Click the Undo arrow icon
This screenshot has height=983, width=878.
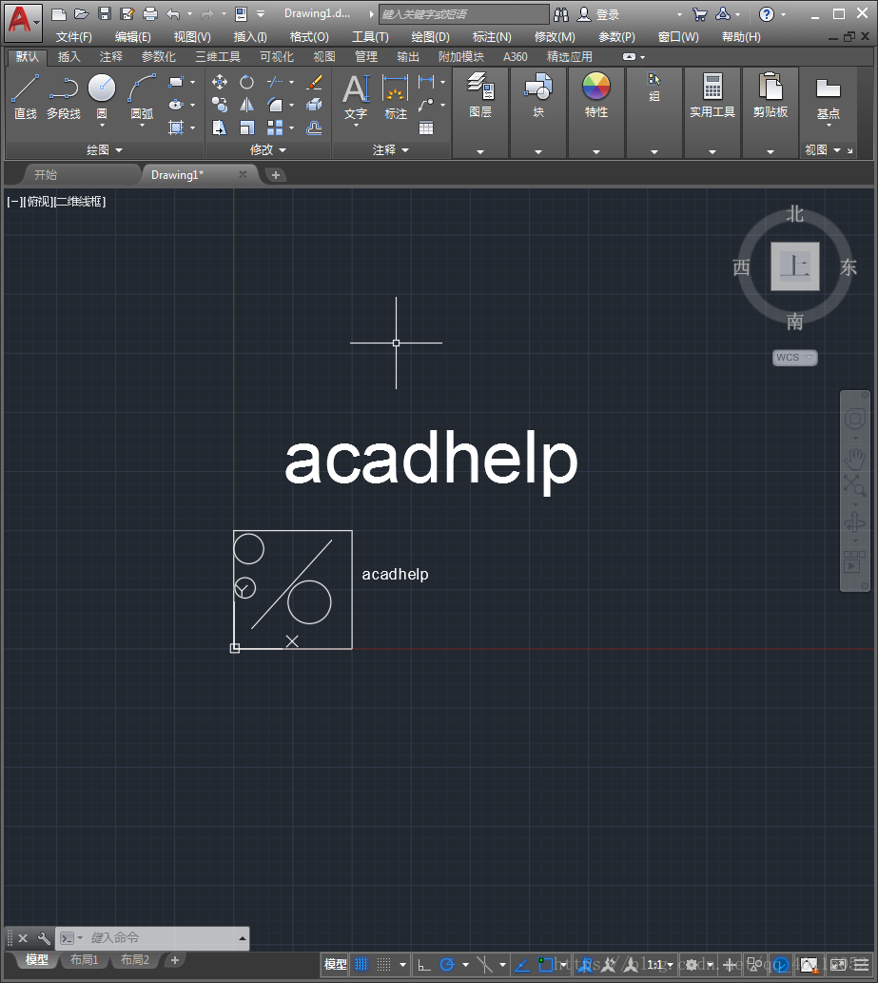173,13
